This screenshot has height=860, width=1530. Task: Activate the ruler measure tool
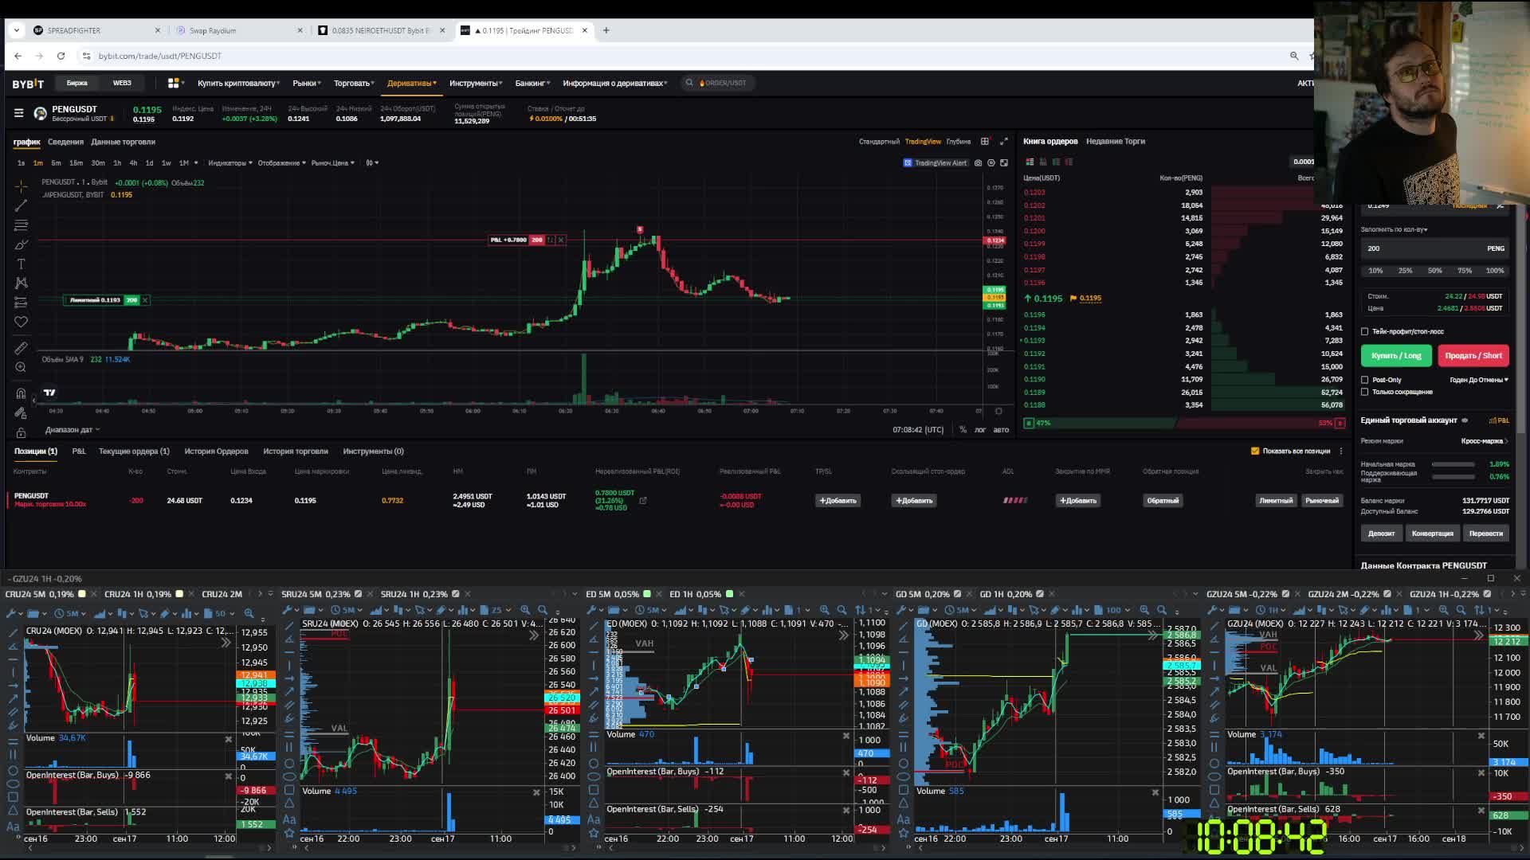[21, 348]
